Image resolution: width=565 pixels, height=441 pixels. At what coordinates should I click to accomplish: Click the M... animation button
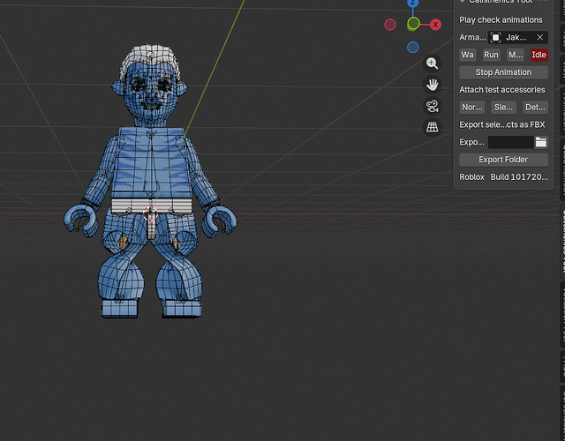tap(516, 55)
